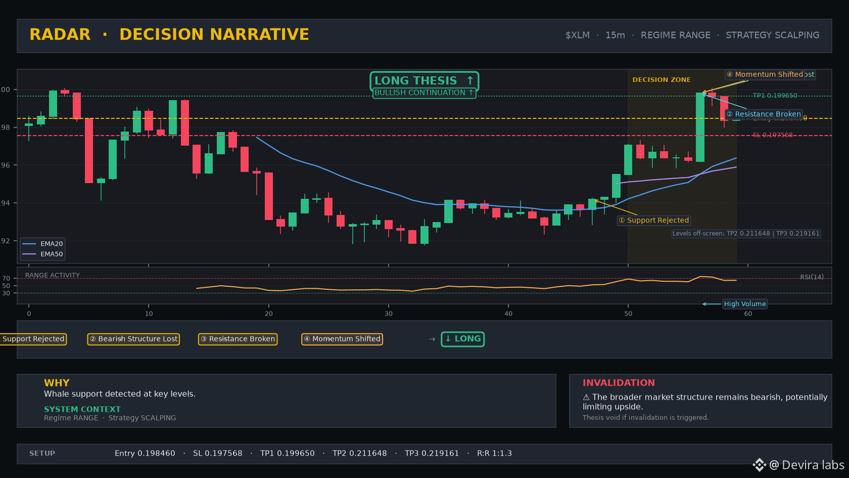Click the DECISION ZONE label on the chart

662,80
